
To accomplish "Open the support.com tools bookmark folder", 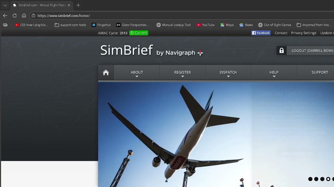I will pos(70,25).
